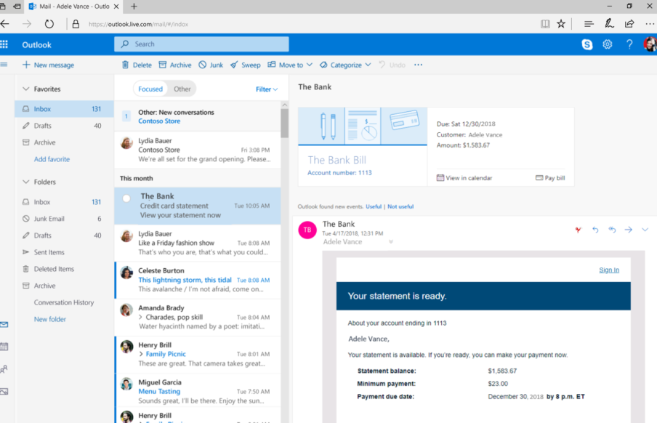Select The Bank message circle checkbox
The height and width of the screenshot is (423, 657).
pyautogui.click(x=126, y=198)
